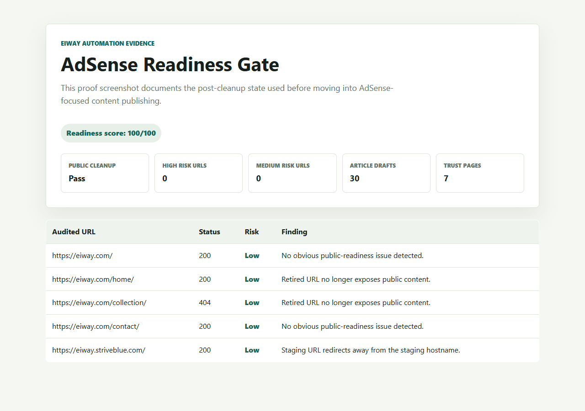585x411 pixels.
Task: Click the 404 status in the /collection/ row
Action: (205, 303)
